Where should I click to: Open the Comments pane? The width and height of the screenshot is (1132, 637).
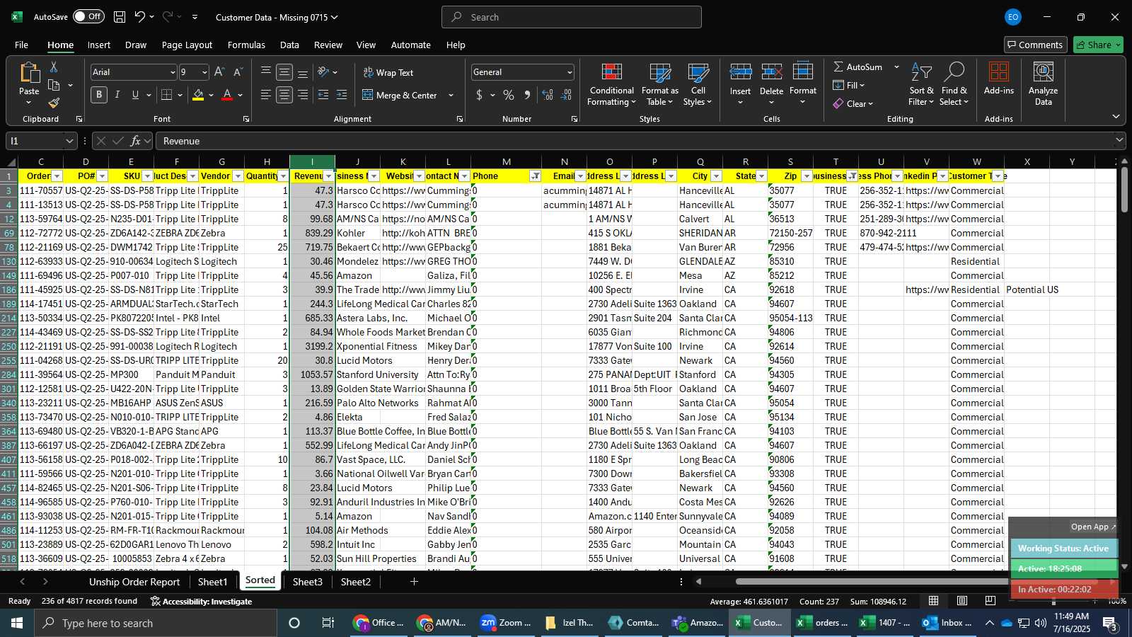pos(1035,45)
